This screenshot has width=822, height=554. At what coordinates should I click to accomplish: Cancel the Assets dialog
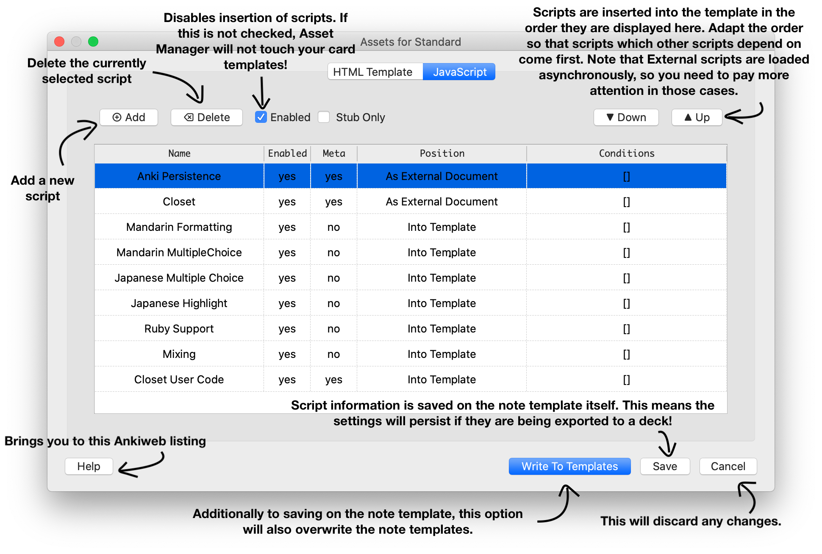(728, 466)
